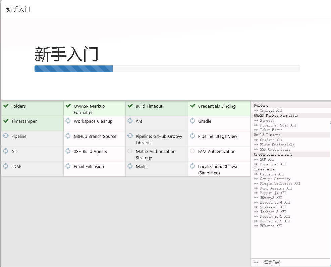
Task: Click ** JQuery3 API log entry
Action: coord(268,198)
